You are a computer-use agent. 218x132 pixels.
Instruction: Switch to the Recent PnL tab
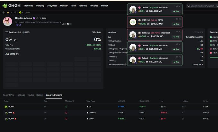[8, 95]
